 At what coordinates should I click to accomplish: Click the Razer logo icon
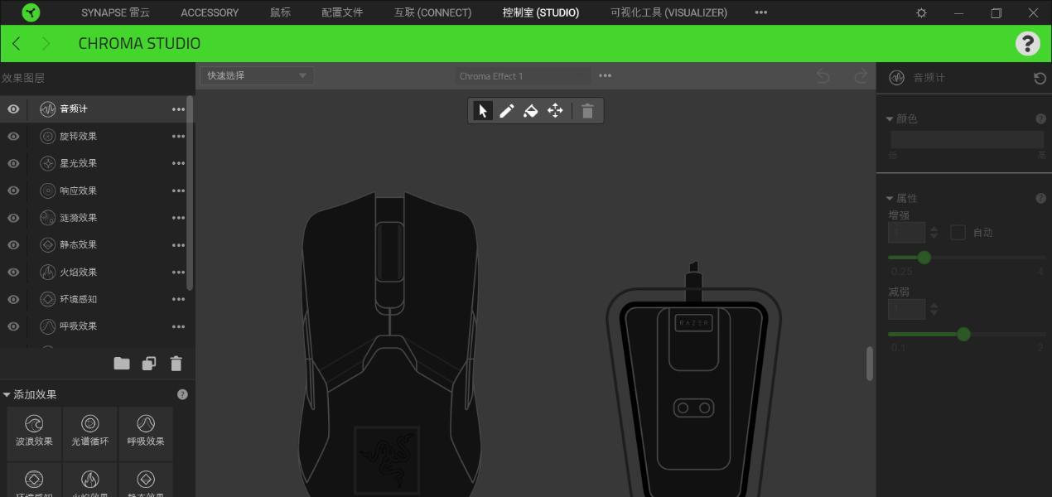pyautogui.click(x=31, y=12)
